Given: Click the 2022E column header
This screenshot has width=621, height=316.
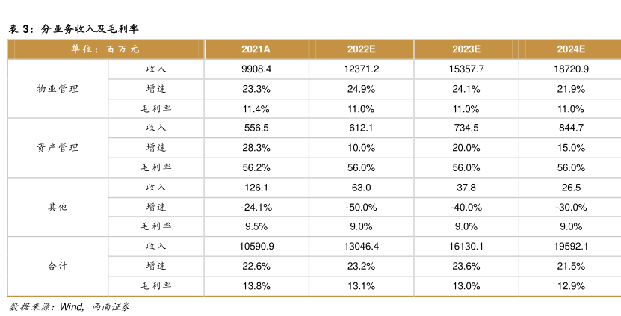Looking at the screenshot, I should 361,49.
